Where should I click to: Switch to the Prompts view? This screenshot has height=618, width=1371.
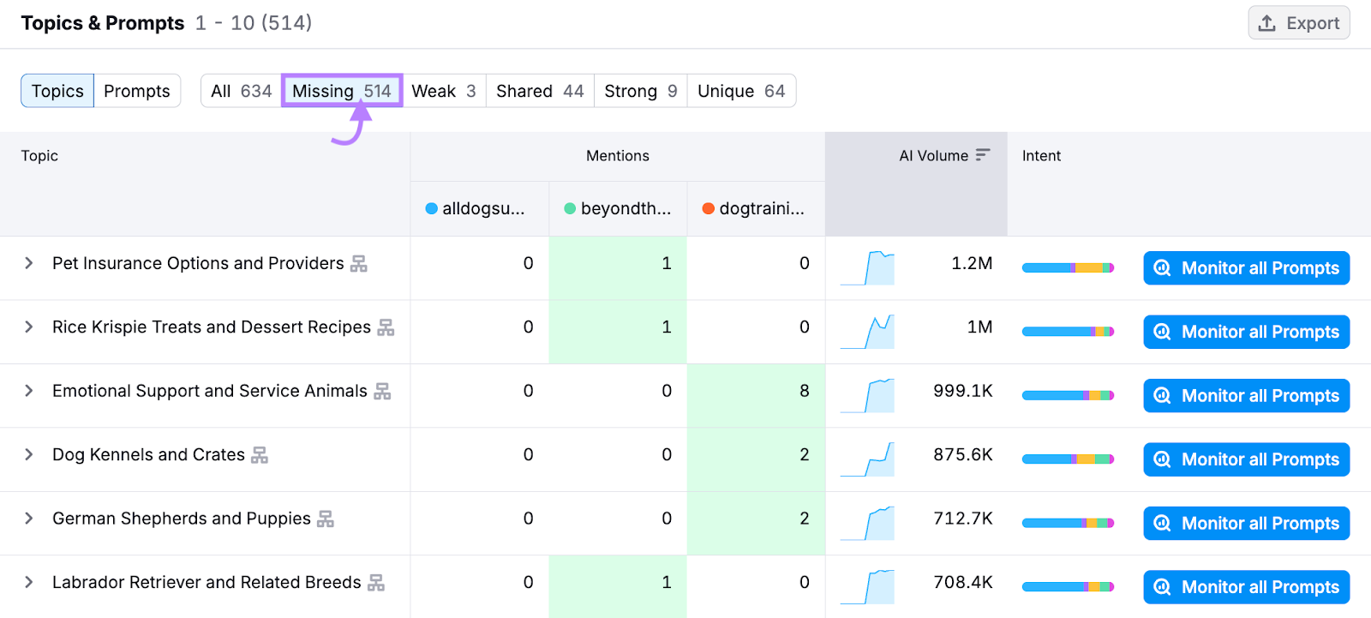click(137, 91)
